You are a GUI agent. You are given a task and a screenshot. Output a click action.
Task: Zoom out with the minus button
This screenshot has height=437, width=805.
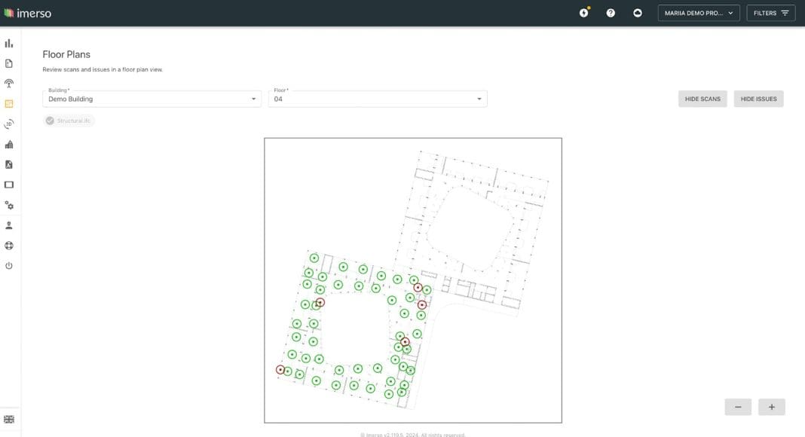738,407
